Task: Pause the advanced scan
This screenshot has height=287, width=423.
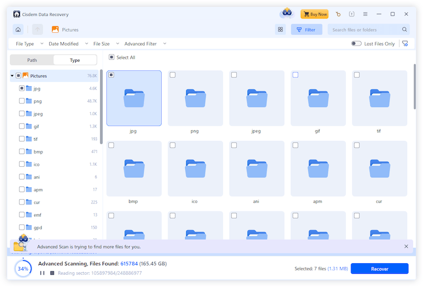Action: click(x=42, y=273)
